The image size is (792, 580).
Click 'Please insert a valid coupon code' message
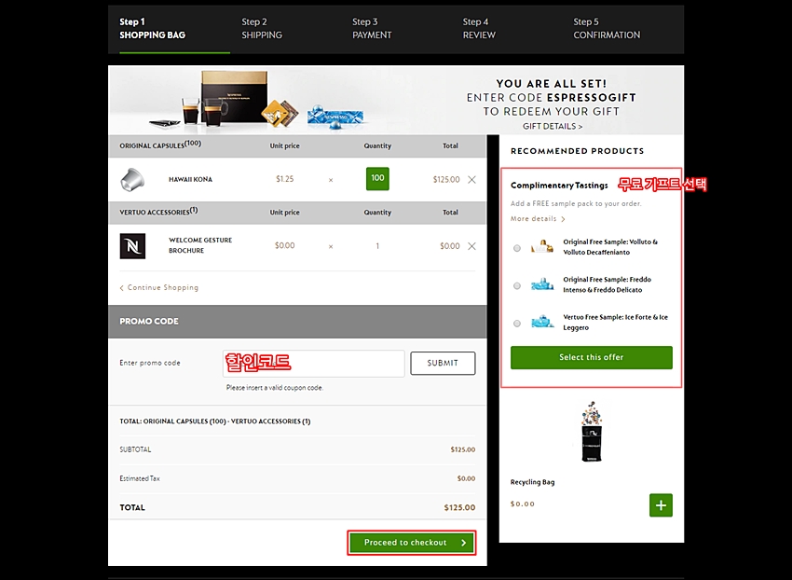pyautogui.click(x=275, y=388)
